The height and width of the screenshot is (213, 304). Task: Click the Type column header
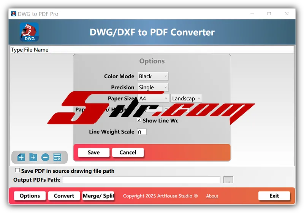tap(17, 50)
